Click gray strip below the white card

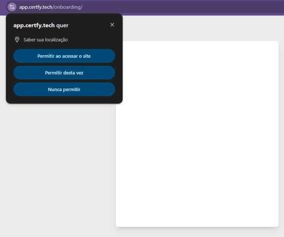coord(196,232)
